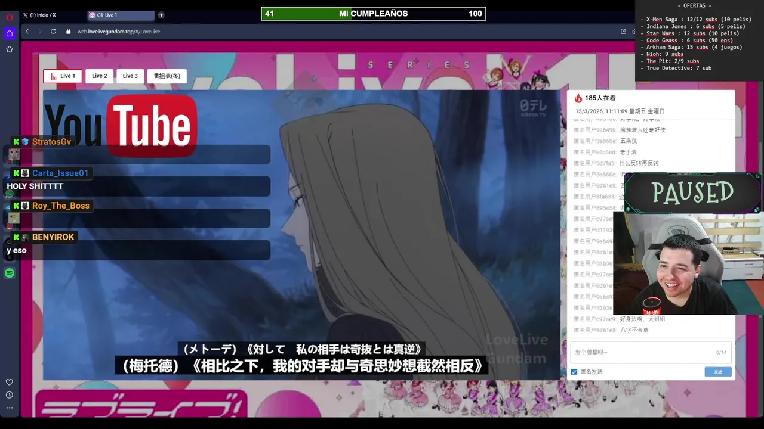
Task: Click the snapshot edit icon in address bar
Action: (x=623, y=32)
